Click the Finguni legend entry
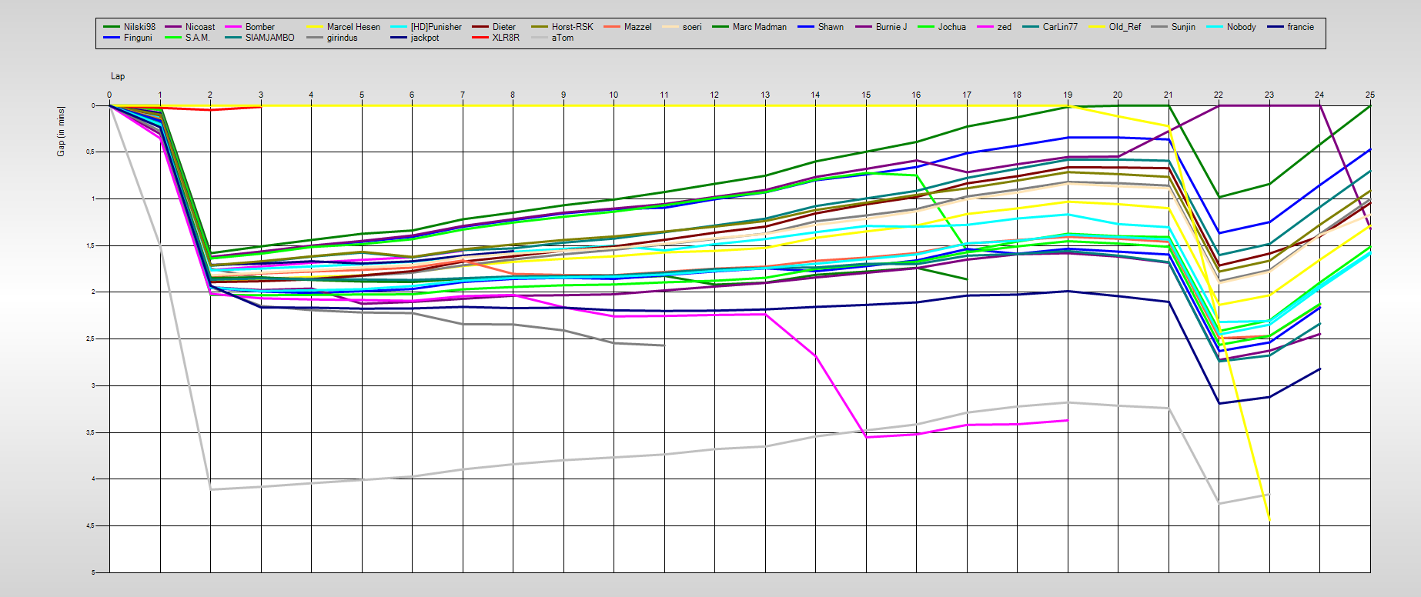 tap(138, 38)
